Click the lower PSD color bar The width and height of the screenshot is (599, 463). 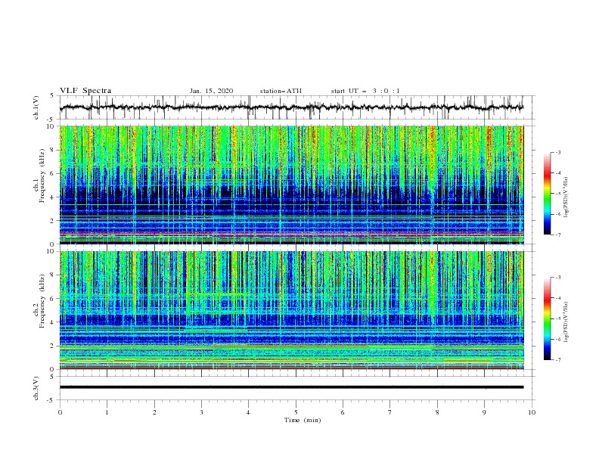[x=548, y=319]
